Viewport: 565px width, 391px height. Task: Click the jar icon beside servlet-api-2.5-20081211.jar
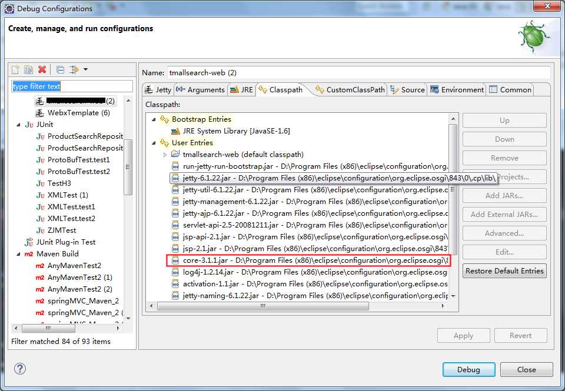[175, 225]
